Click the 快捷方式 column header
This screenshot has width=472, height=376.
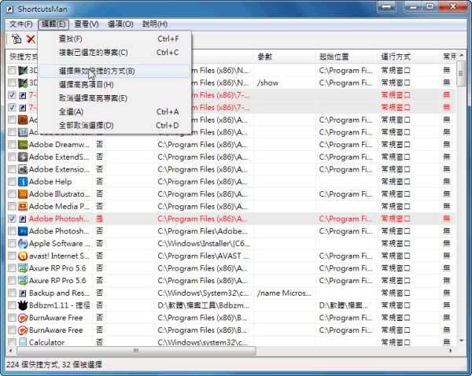pos(22,57)
